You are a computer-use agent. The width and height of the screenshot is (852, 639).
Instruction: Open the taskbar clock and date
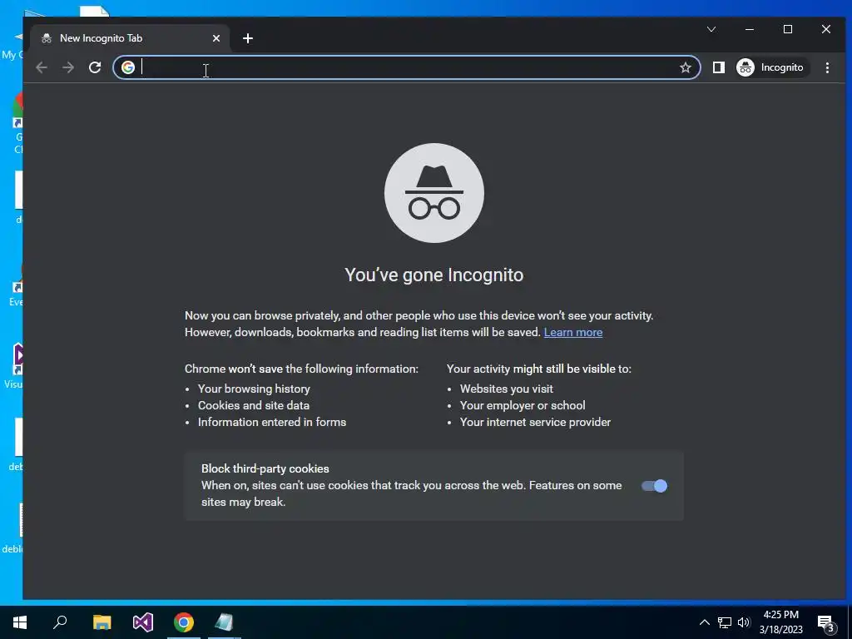coord(780,622)
